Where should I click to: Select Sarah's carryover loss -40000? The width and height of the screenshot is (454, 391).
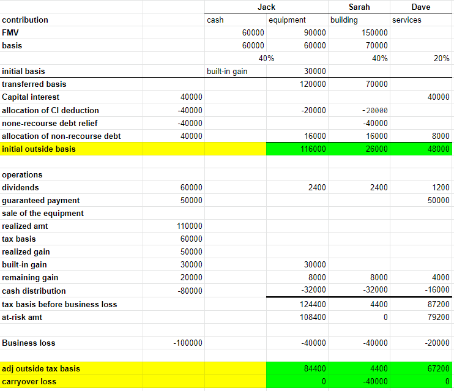coord(359,381)
